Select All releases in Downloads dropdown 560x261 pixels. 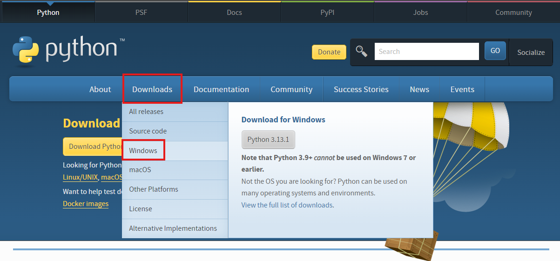tap(175, 112)
